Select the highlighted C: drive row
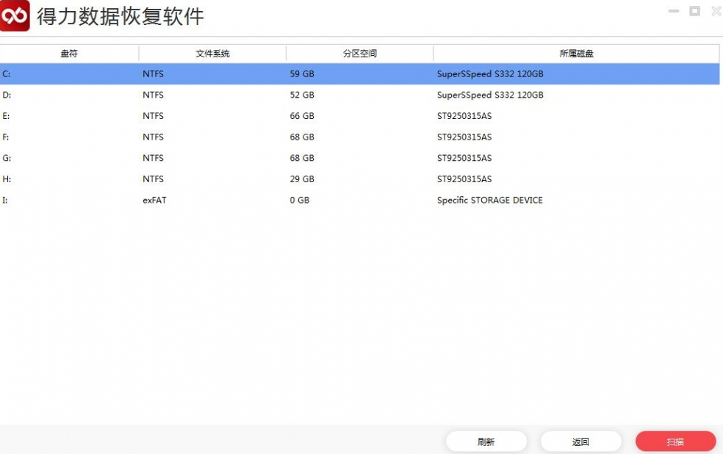Viewport: 723px width, 454px height. [x=294, y=73]
